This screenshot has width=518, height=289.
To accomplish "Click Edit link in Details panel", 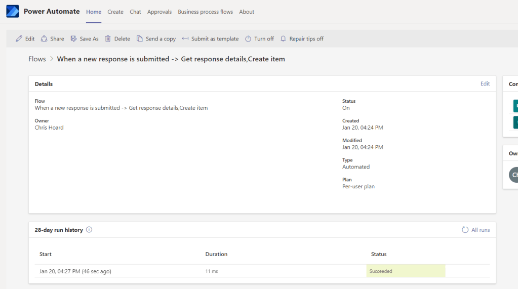I will pos(485,84).
